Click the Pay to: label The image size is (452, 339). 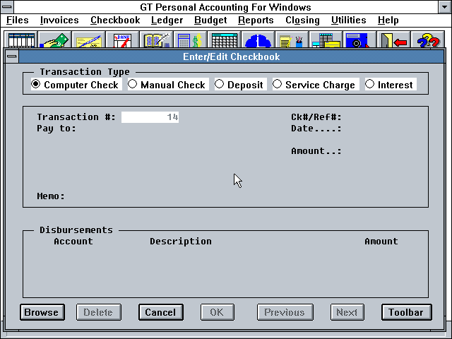(x=56, y=129)
